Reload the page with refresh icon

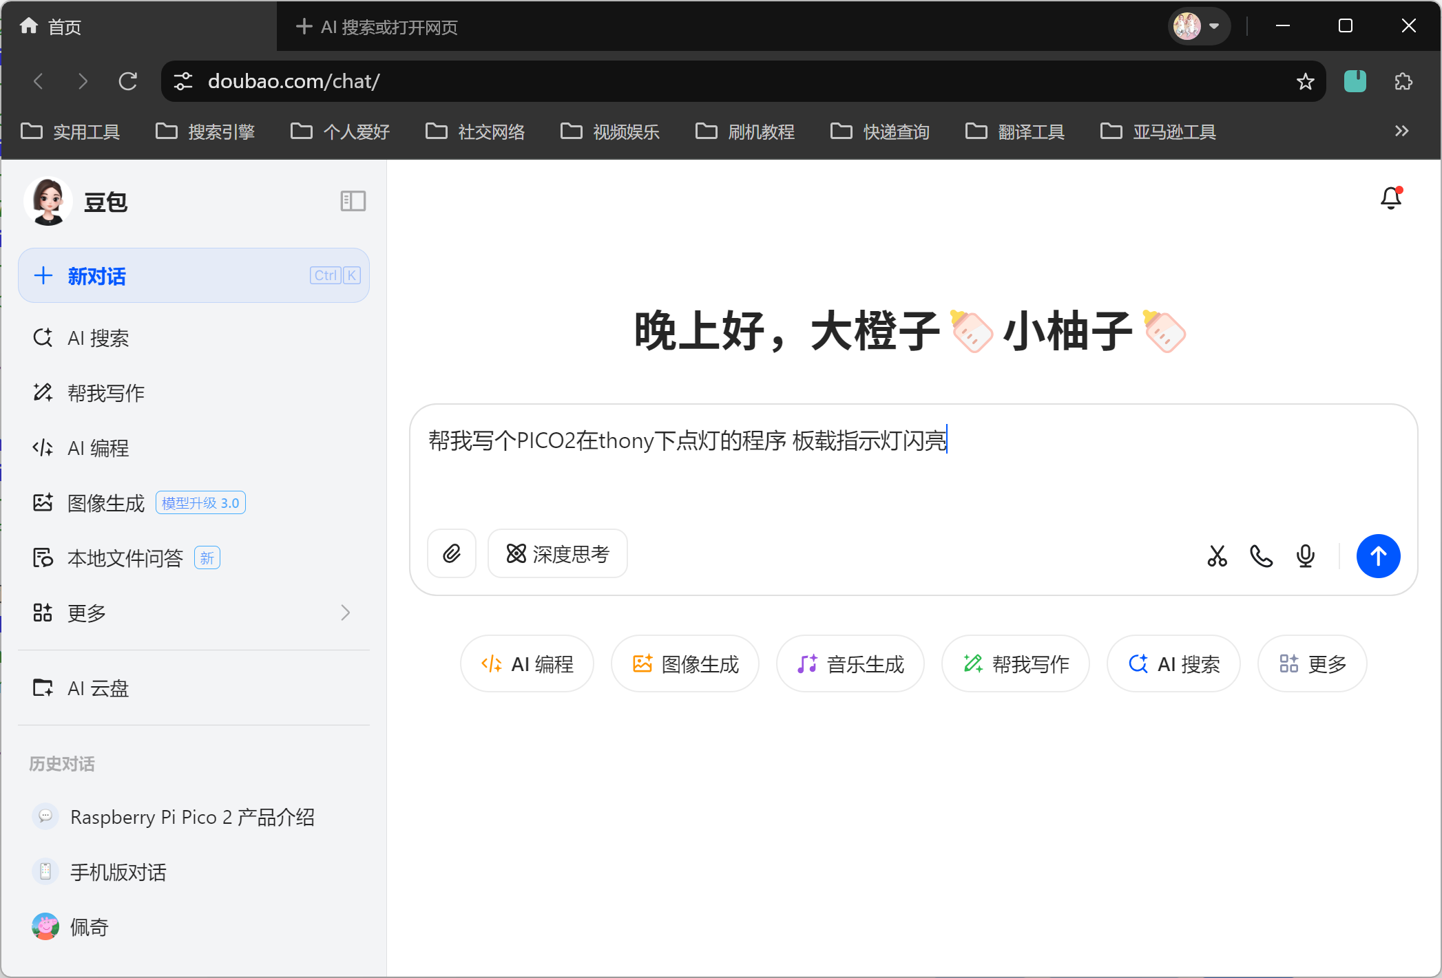128,81
